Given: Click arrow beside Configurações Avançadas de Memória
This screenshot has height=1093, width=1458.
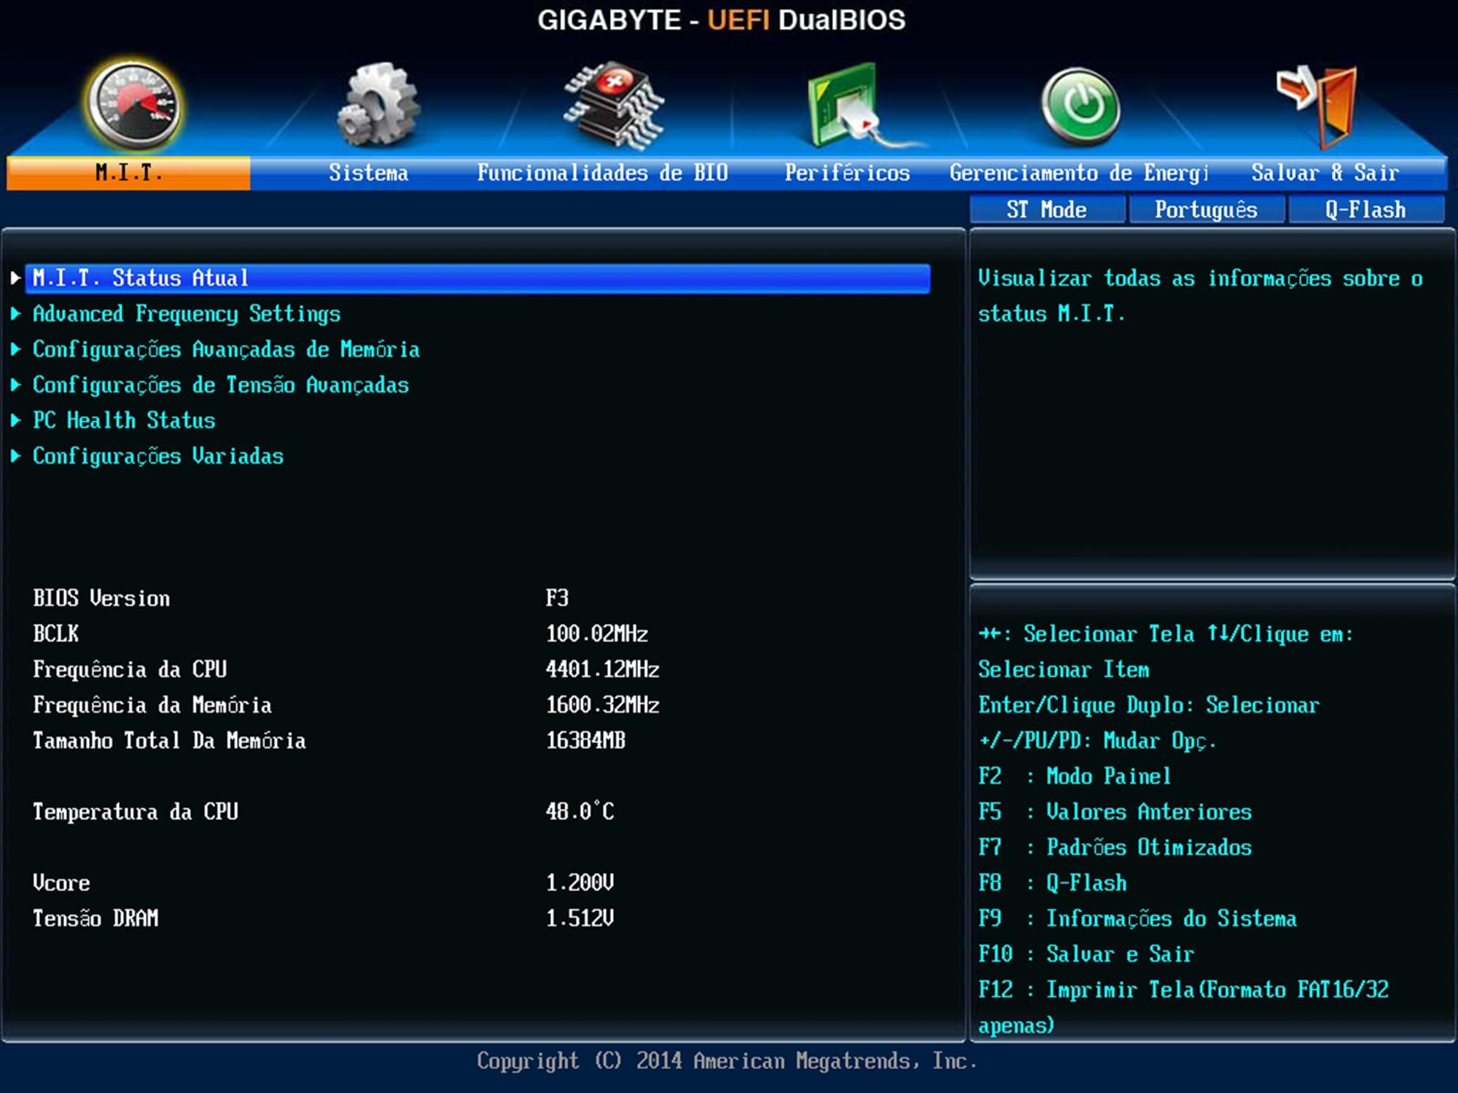Looking at the screenshot, I should (15, 350).
